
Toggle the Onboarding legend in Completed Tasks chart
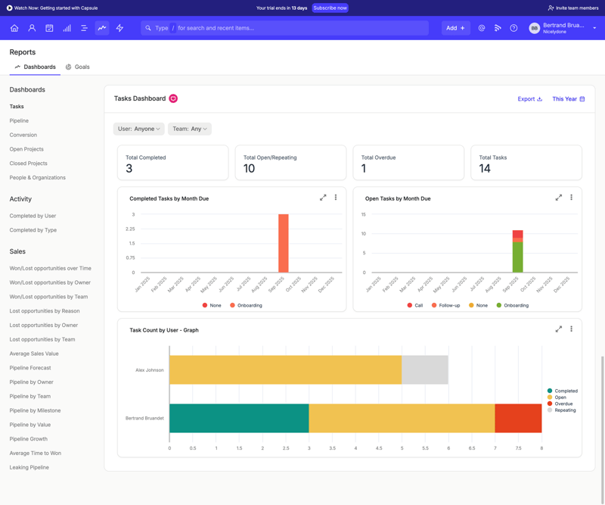250,306
